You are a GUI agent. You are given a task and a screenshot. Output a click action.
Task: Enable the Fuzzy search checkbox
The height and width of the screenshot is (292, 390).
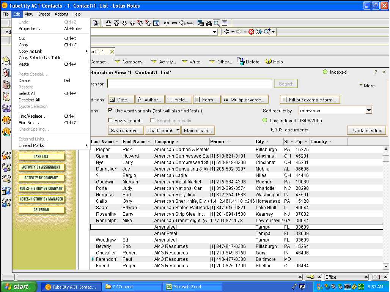(110, 120)
